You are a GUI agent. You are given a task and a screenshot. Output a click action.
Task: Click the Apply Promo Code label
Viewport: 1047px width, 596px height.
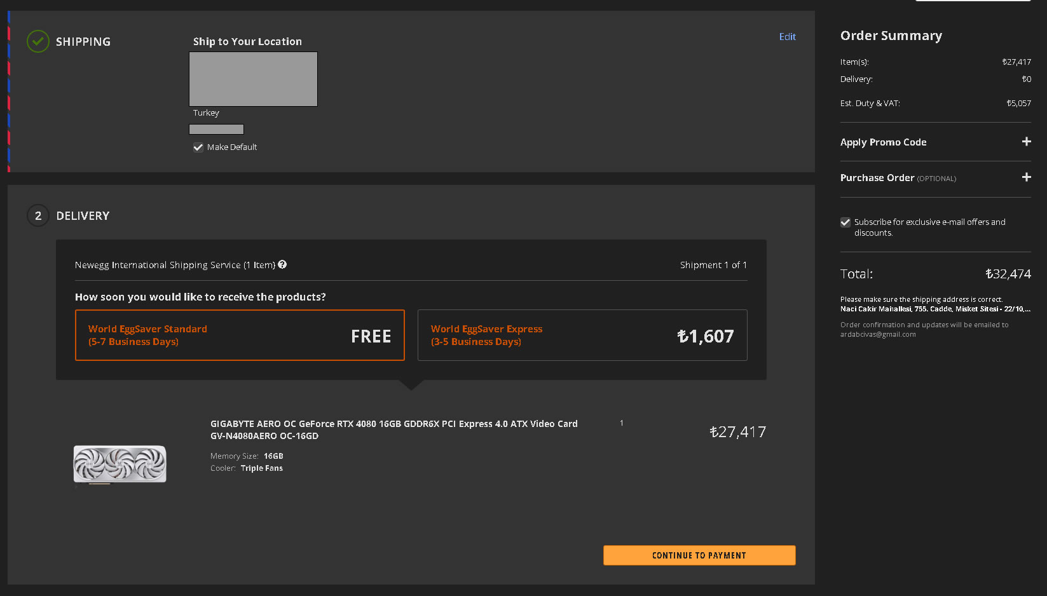[883, 142]
